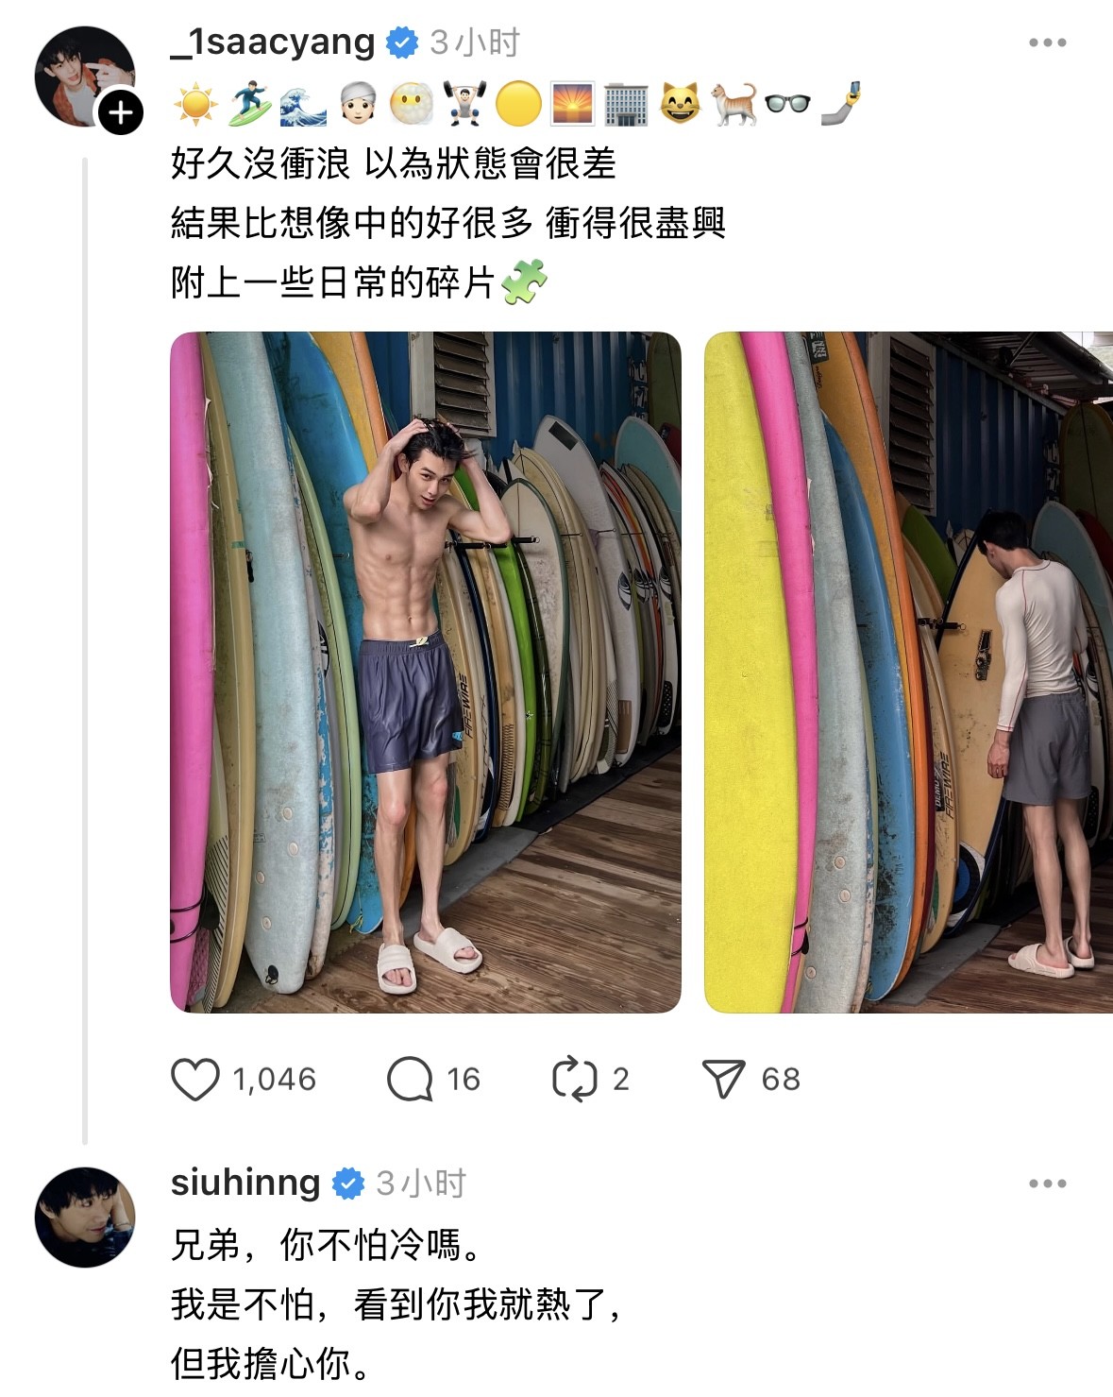The height and width of the screenshot is (1397, 1113).
Task: Open _1saacyang profile picture
Action: pyautogui.click(x=83, y=77)
